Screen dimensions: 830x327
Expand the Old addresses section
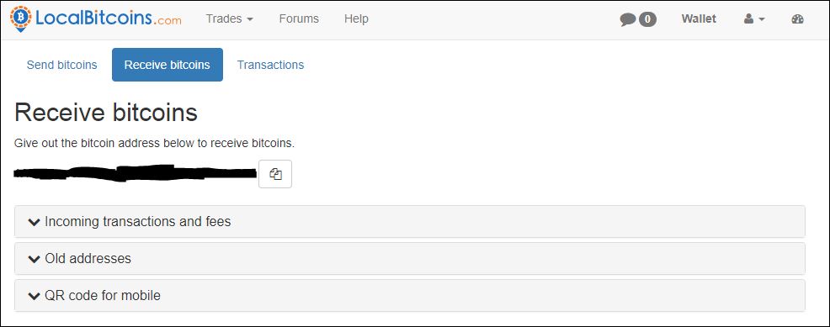[410, 258]
